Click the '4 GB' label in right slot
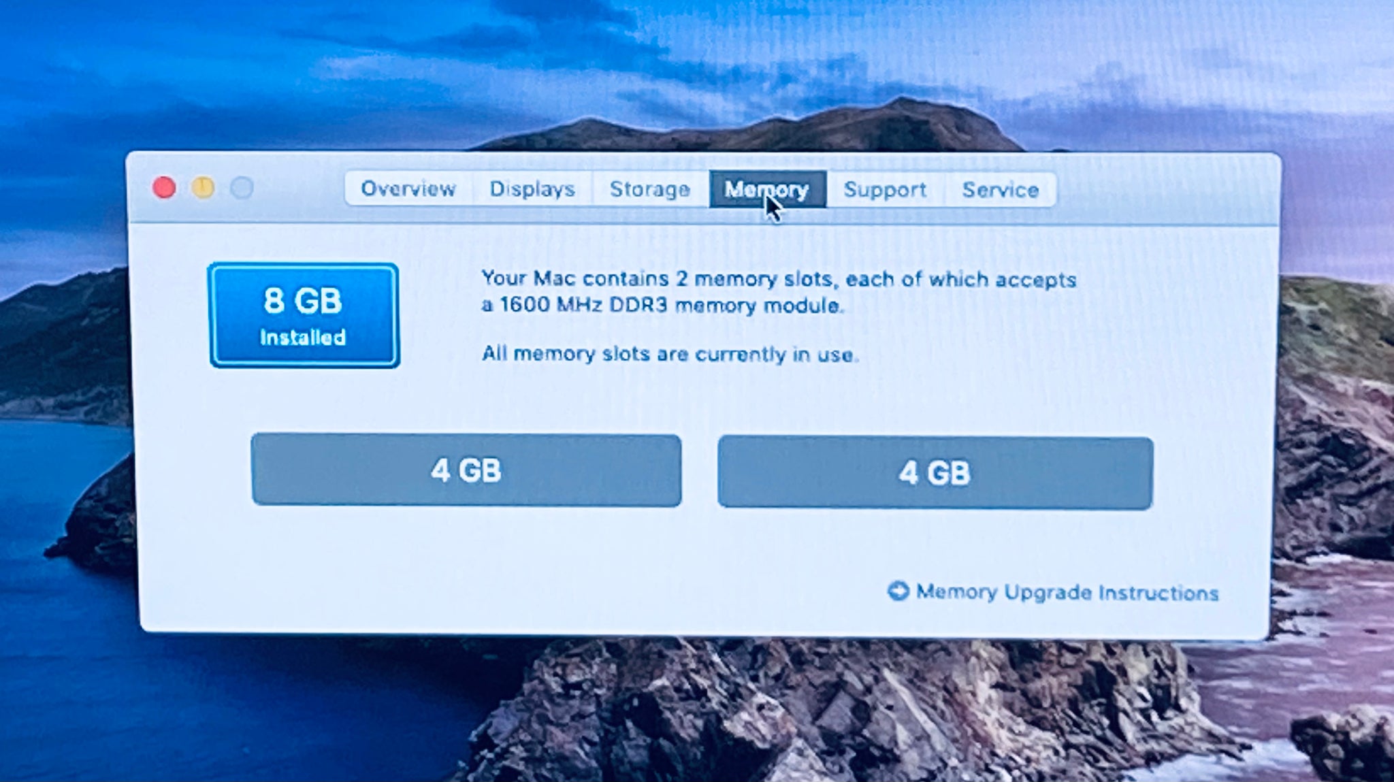The width and height of the screenshot is (1394, 782). [934, 473]
